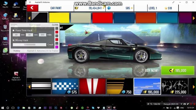Open Photoshop from taskbar

[x=56, y=108]
